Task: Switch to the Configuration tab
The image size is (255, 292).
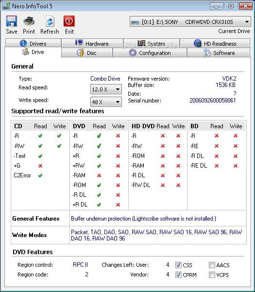Action: click(x=150, y=52)
